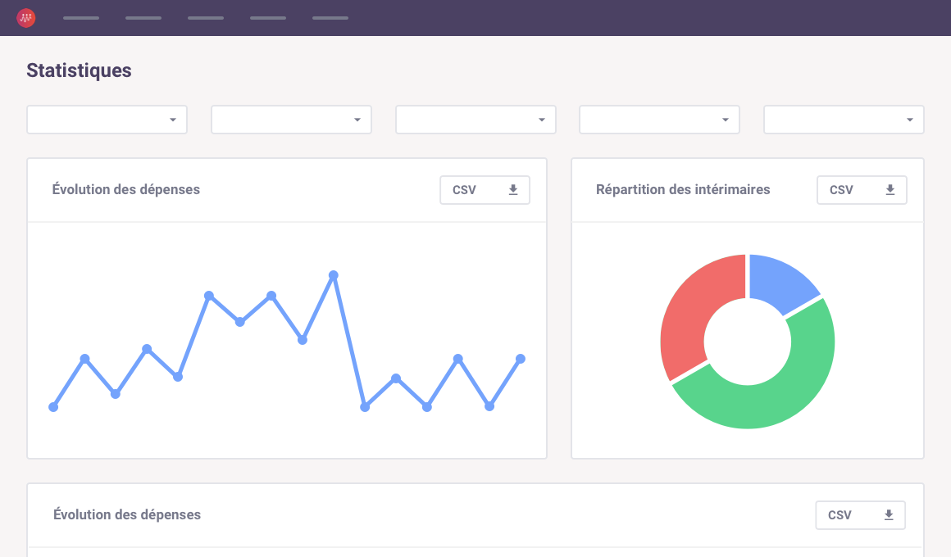The height and width of the screenshot is (557, 951).
Task: Click the top Évolution des dépenses chart title
Action: pos(126,190)
